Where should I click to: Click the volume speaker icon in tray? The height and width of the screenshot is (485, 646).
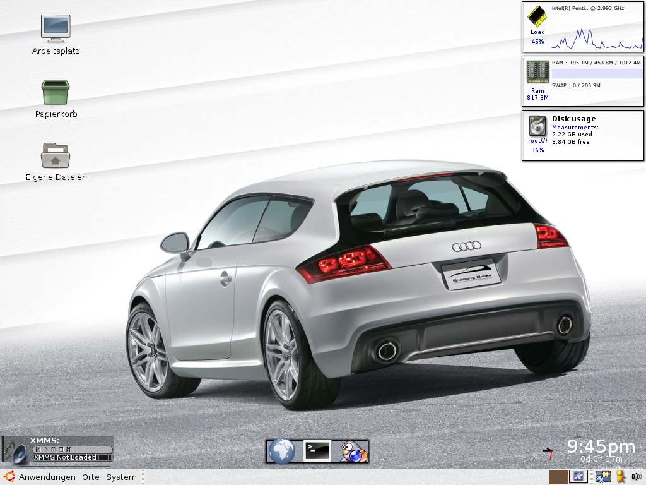pos(637,477)
